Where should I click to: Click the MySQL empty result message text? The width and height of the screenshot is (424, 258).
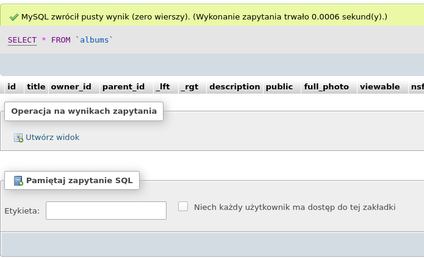pyautogui.click(x=204, y=16)
